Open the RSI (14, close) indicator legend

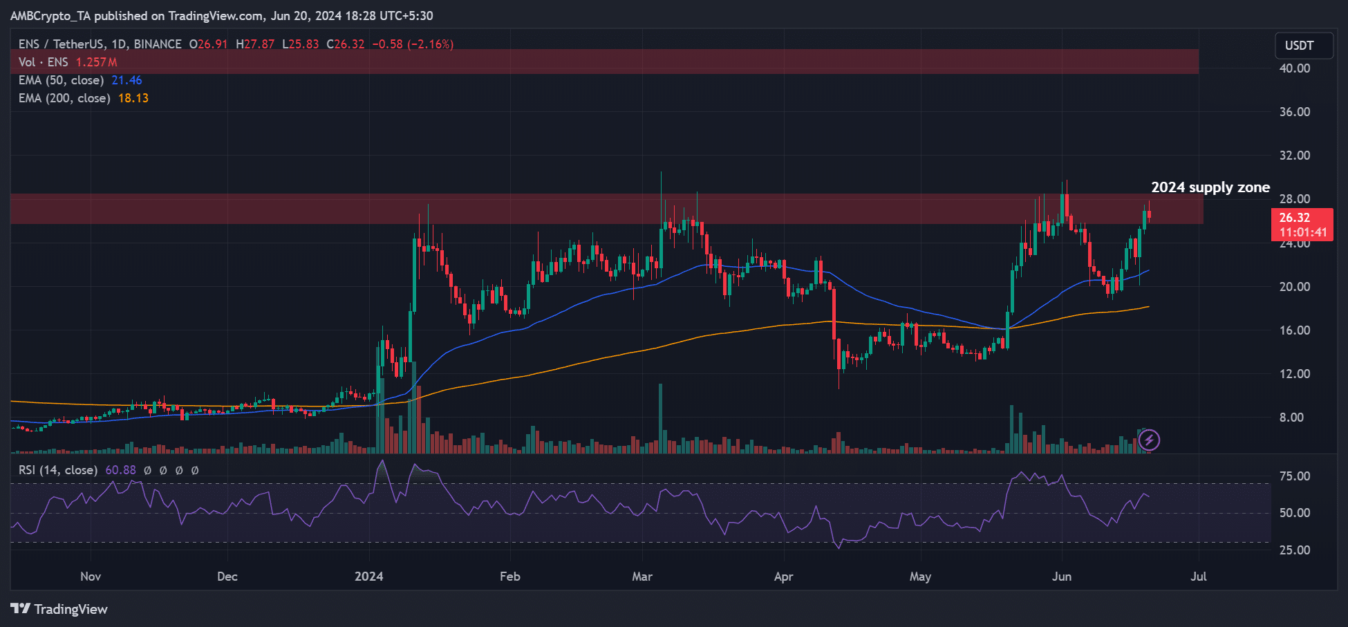coord(57,470)
